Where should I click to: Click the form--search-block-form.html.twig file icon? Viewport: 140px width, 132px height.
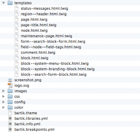click(16, 41)
